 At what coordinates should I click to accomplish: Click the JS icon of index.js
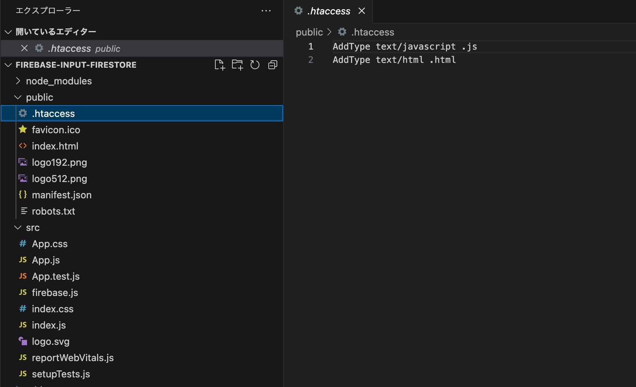tap(23, 325)
